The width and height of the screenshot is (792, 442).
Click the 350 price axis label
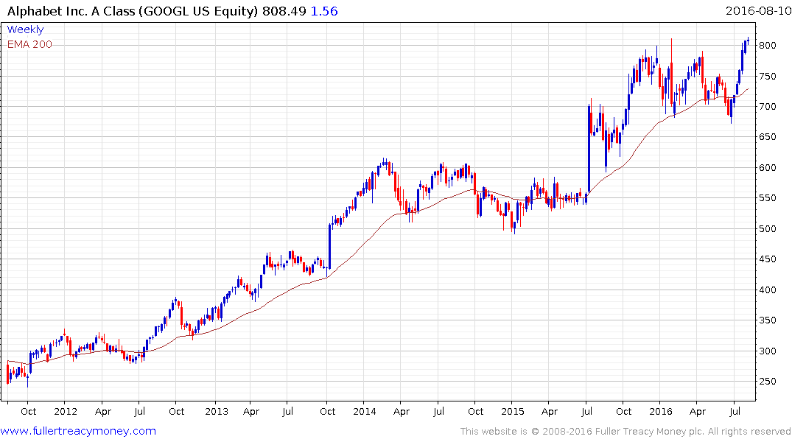pyautogui.click(x=768, y=320)
